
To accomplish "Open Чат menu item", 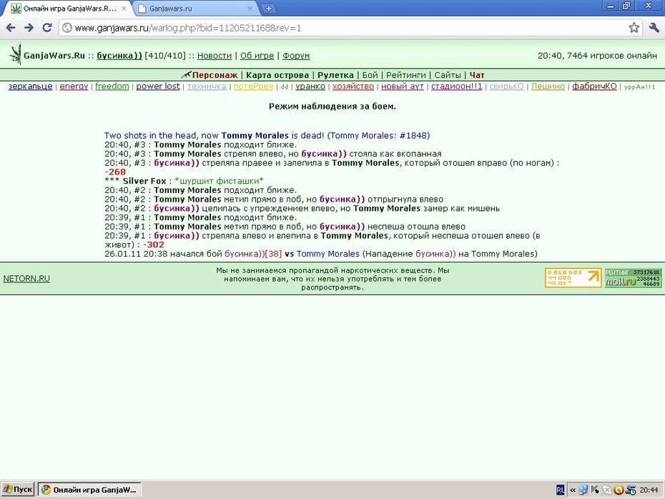I will tap(477, 75).
